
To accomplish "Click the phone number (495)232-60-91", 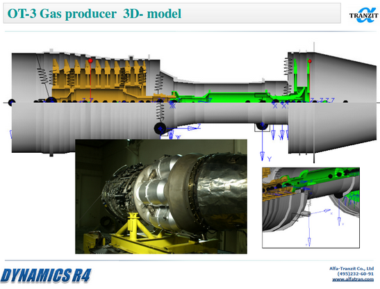I will click(356, 274).
